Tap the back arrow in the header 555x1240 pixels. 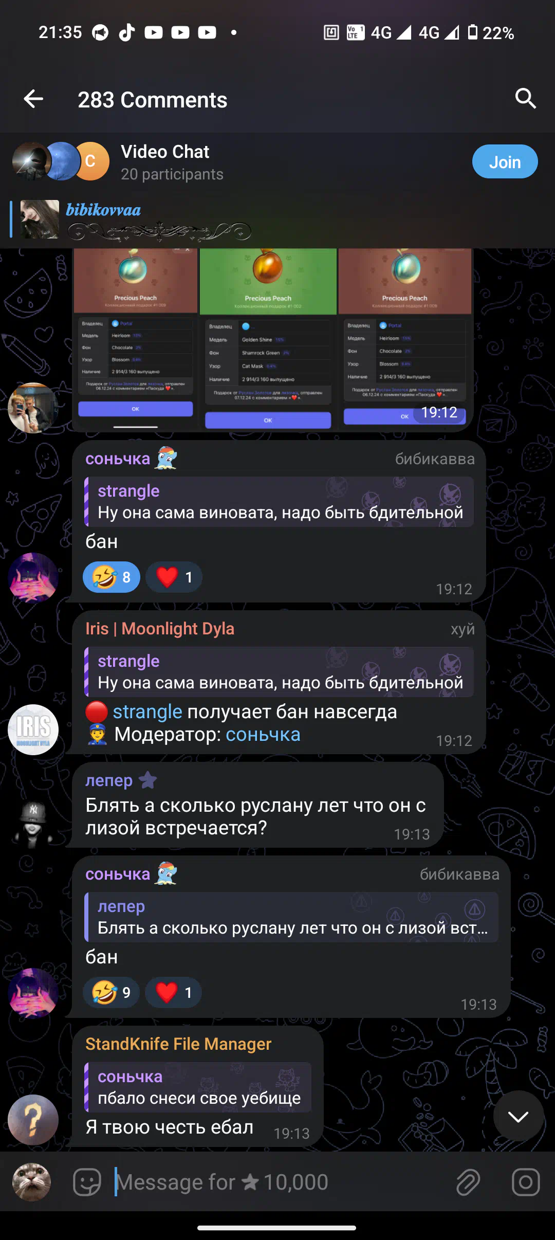tap(33, 99)
